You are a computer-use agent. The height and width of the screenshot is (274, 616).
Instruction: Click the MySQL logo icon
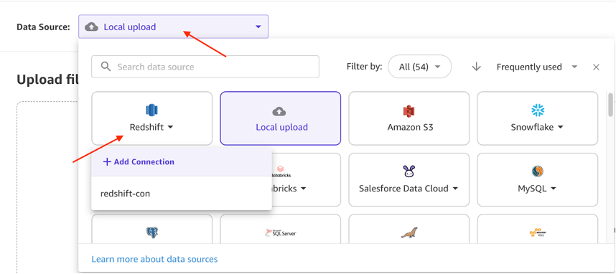538,171
